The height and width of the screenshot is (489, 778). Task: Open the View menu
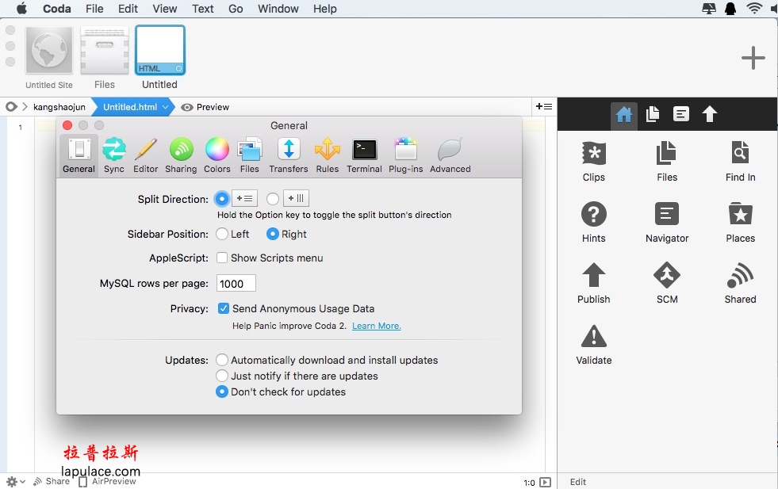(x=165, y=9)
